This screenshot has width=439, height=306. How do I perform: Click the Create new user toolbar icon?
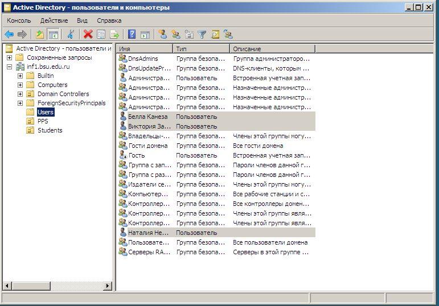point(162,34)
